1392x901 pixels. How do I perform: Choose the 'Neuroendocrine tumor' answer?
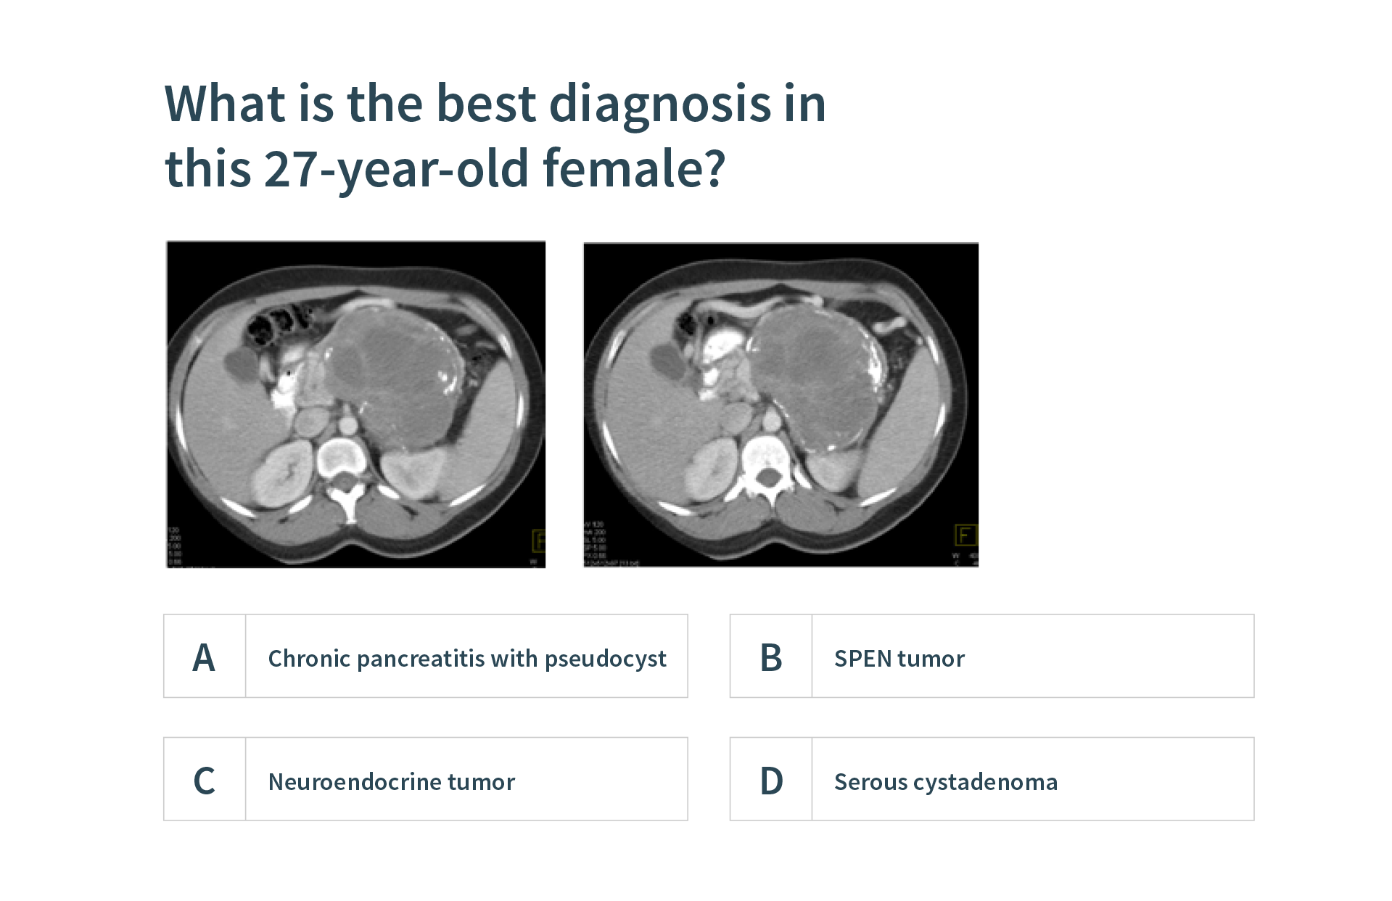click(x=391, y=781)
